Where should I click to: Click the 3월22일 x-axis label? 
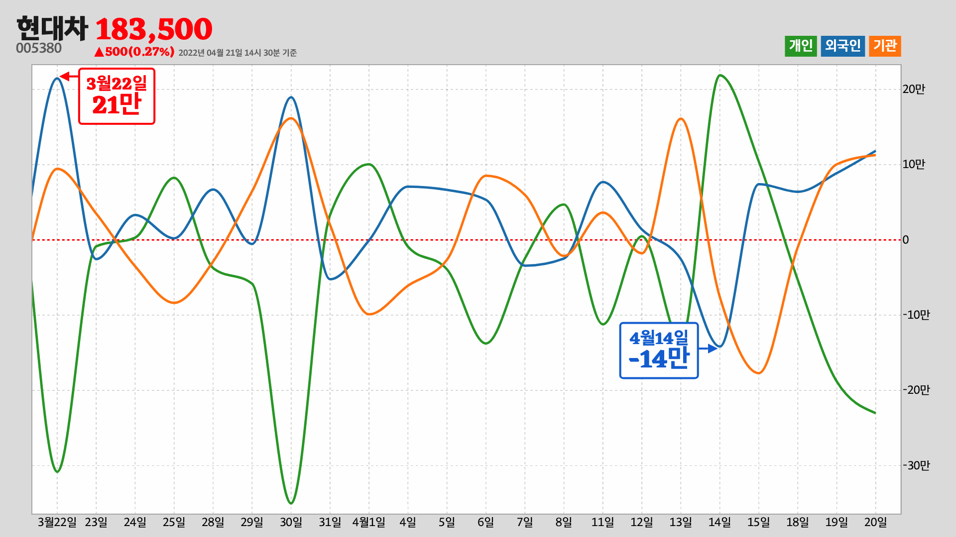click(57, 522)
